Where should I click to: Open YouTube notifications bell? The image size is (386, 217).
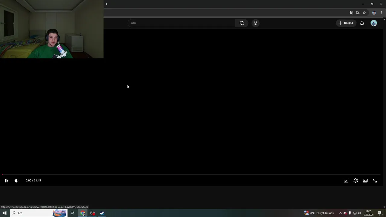[362, 23]
